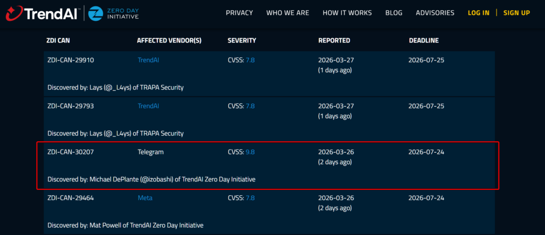The image size is (545, 235).
Task: Click CVSS 7.8 score for Meta row
Action: 250,198
